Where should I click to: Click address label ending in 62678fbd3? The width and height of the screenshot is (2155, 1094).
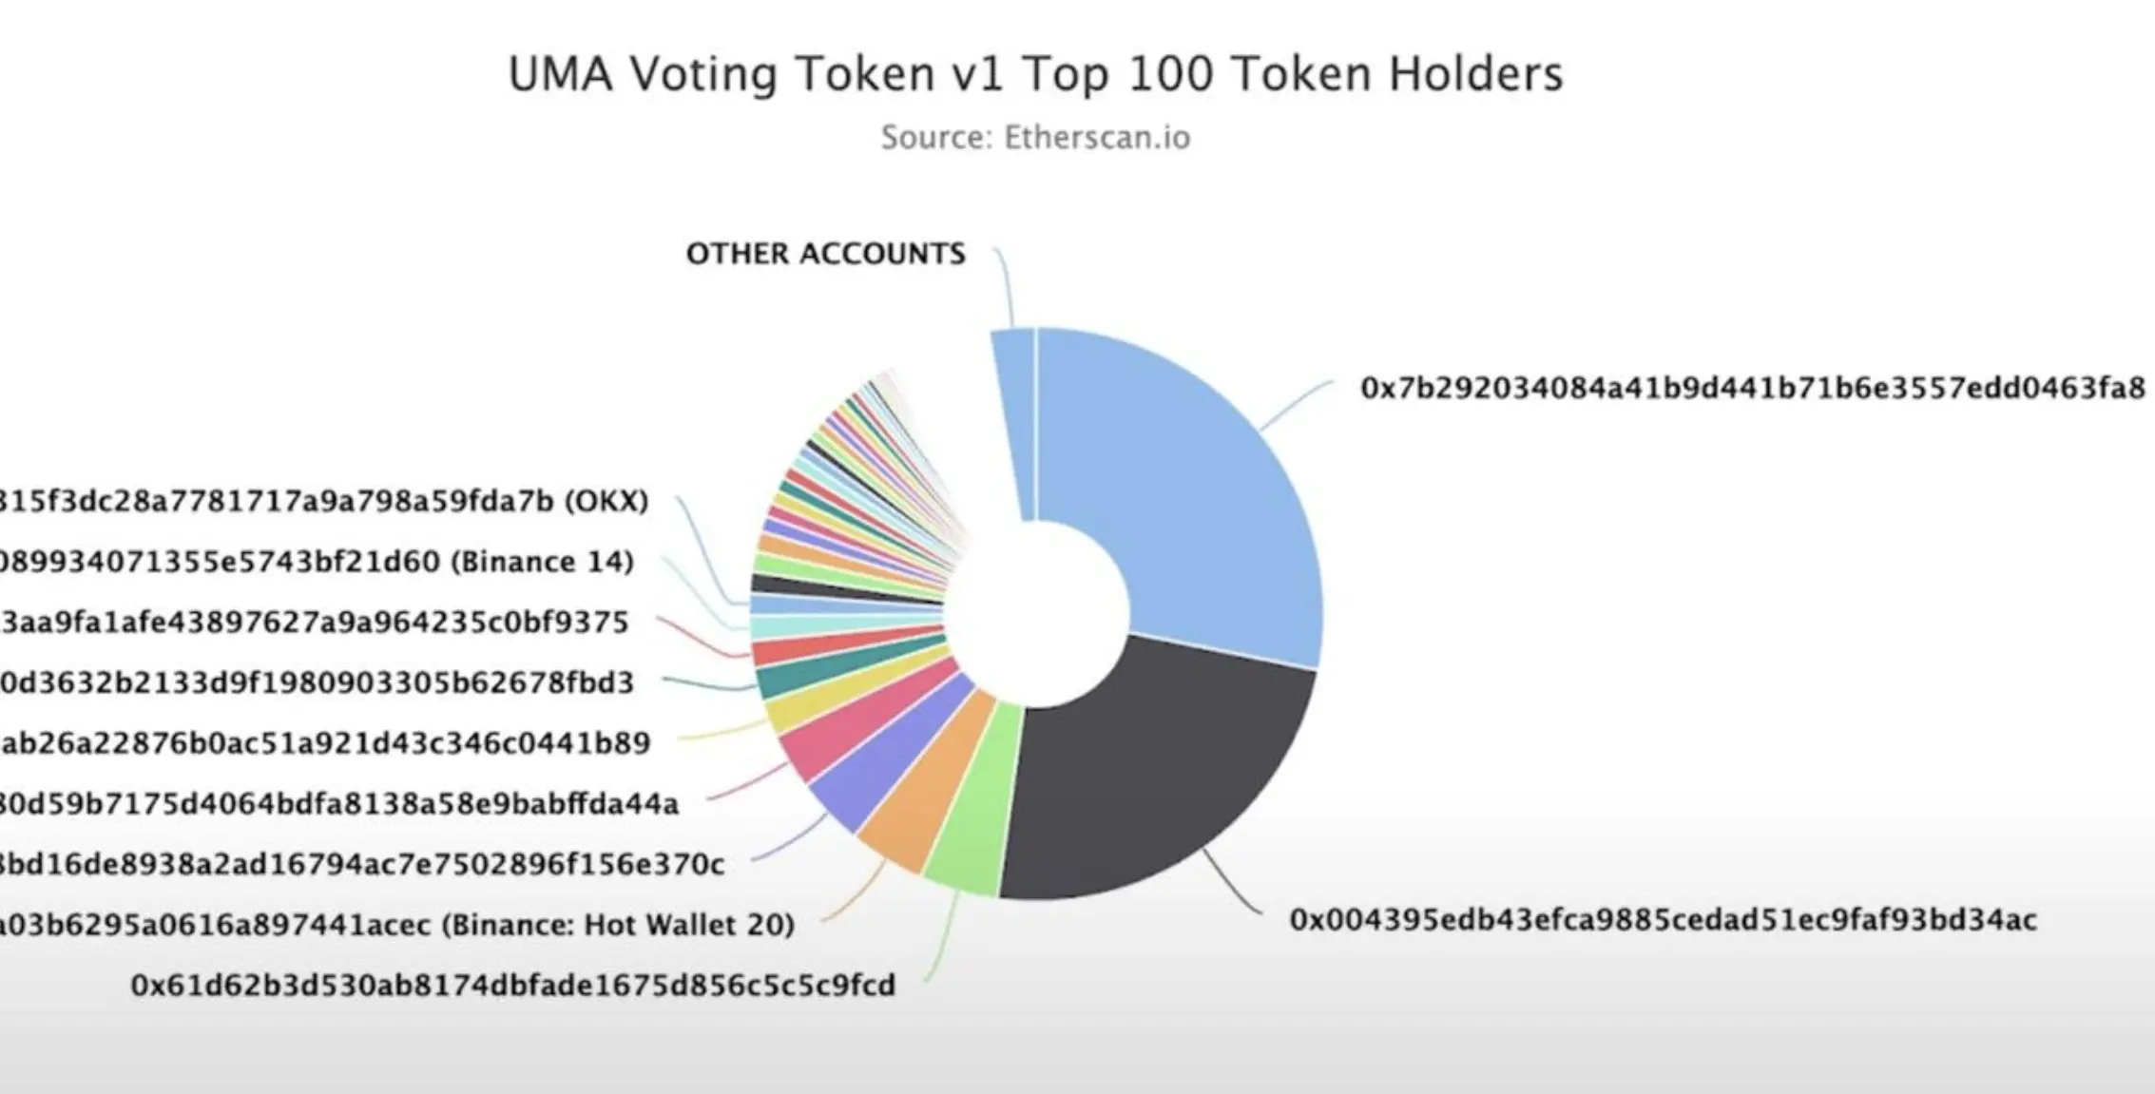[x=317, y=682]
